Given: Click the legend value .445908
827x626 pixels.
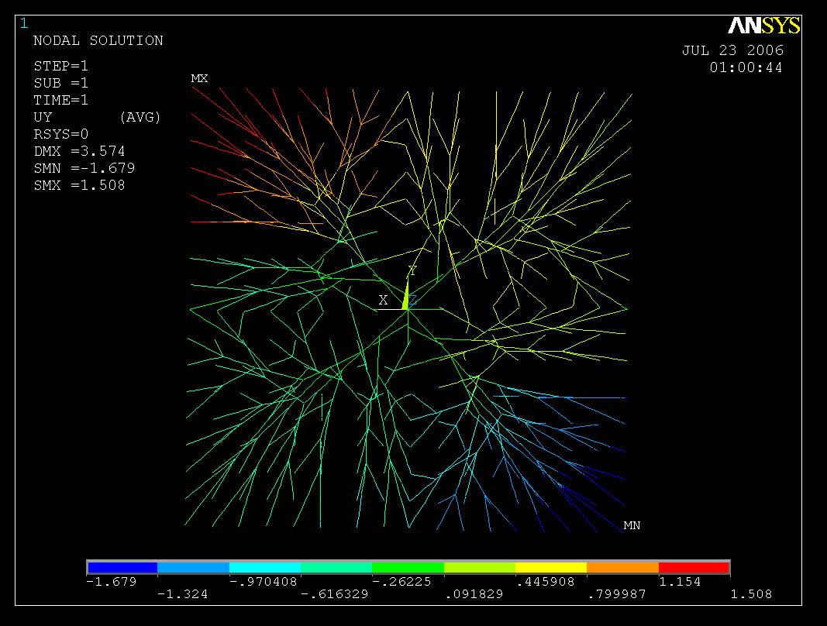Looking at the screenshot, I should (x=546, y=582).
